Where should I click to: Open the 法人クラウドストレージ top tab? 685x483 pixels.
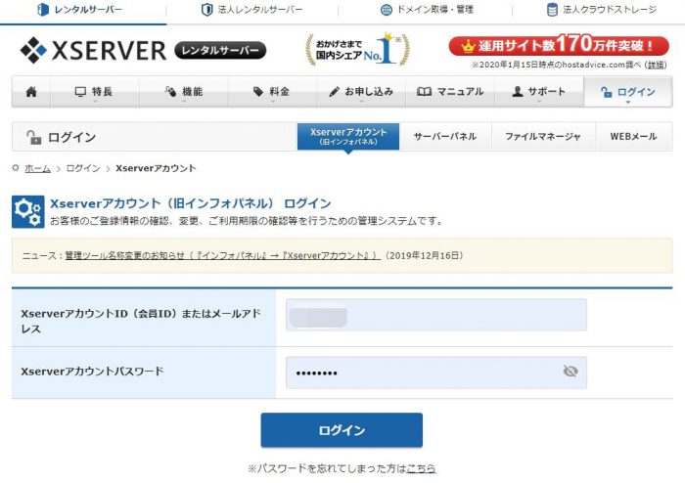(x=601, y=10)
